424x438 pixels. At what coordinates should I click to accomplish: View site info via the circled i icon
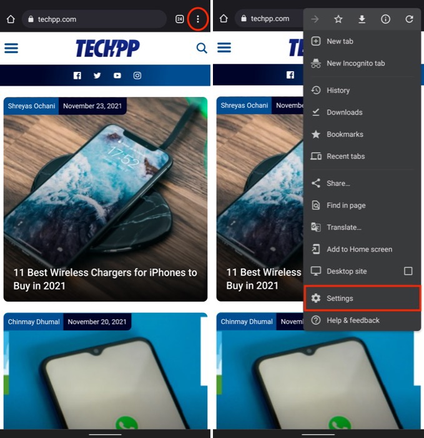pos(386,19)
